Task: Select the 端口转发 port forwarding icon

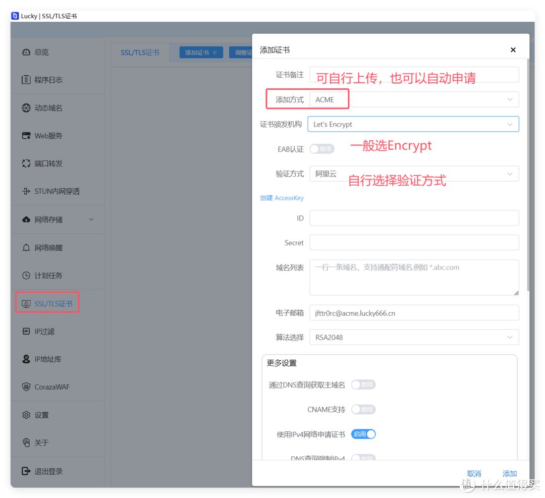Action: pyautogui.click(x=26, y=163)
